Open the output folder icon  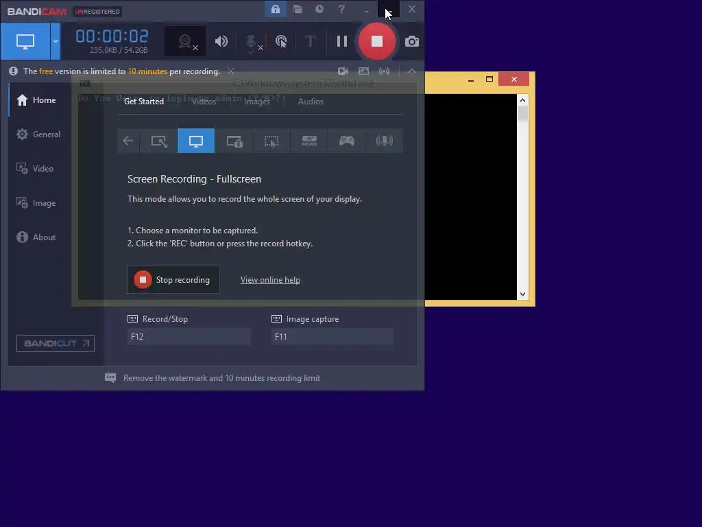298,9
